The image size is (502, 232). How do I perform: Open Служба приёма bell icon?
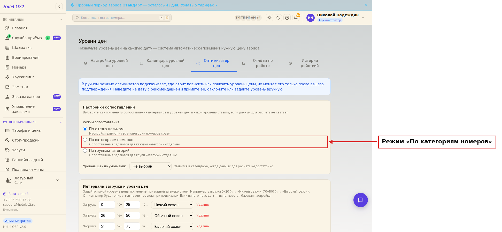[x=7, y=38]
